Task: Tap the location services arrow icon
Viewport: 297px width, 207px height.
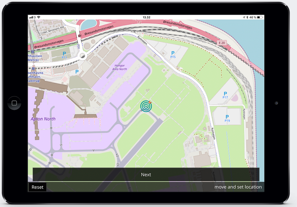Action: click(244, 17)
